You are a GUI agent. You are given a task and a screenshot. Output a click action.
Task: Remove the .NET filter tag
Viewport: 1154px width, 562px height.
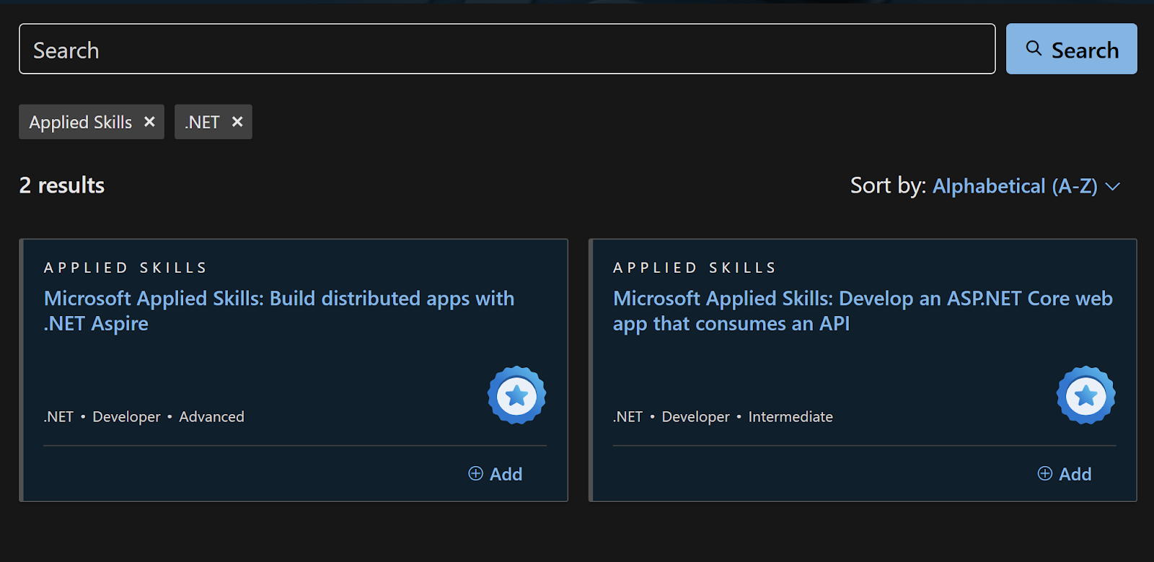[237, 122]
